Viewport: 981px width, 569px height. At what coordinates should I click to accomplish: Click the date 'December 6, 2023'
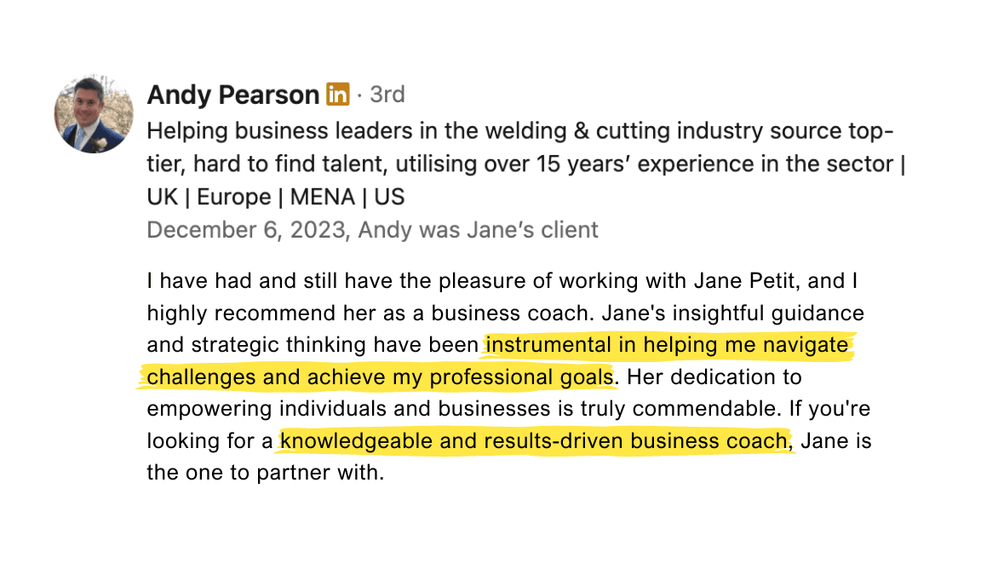[x=248, y=230]
